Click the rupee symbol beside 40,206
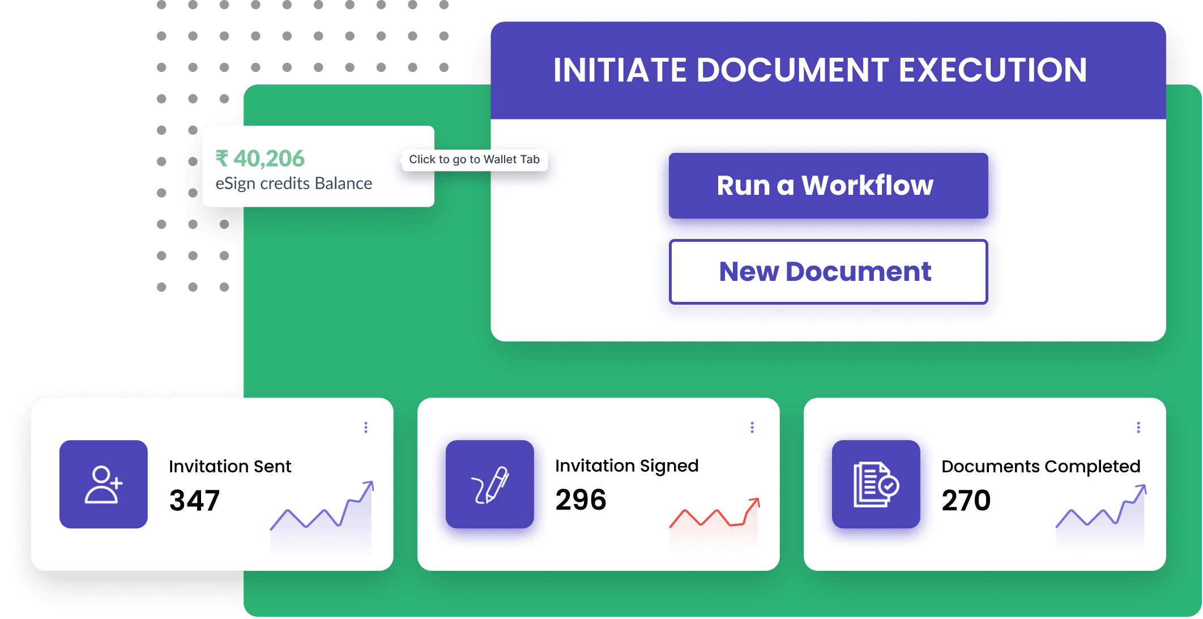 (223, 159)
